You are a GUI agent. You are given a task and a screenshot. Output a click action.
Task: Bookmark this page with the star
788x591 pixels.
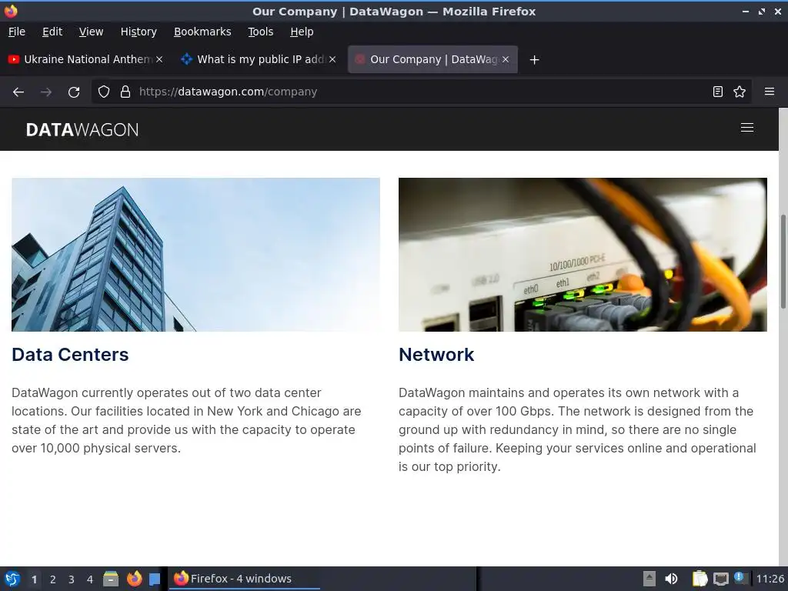pyautogui.click(x=740, y=92)
